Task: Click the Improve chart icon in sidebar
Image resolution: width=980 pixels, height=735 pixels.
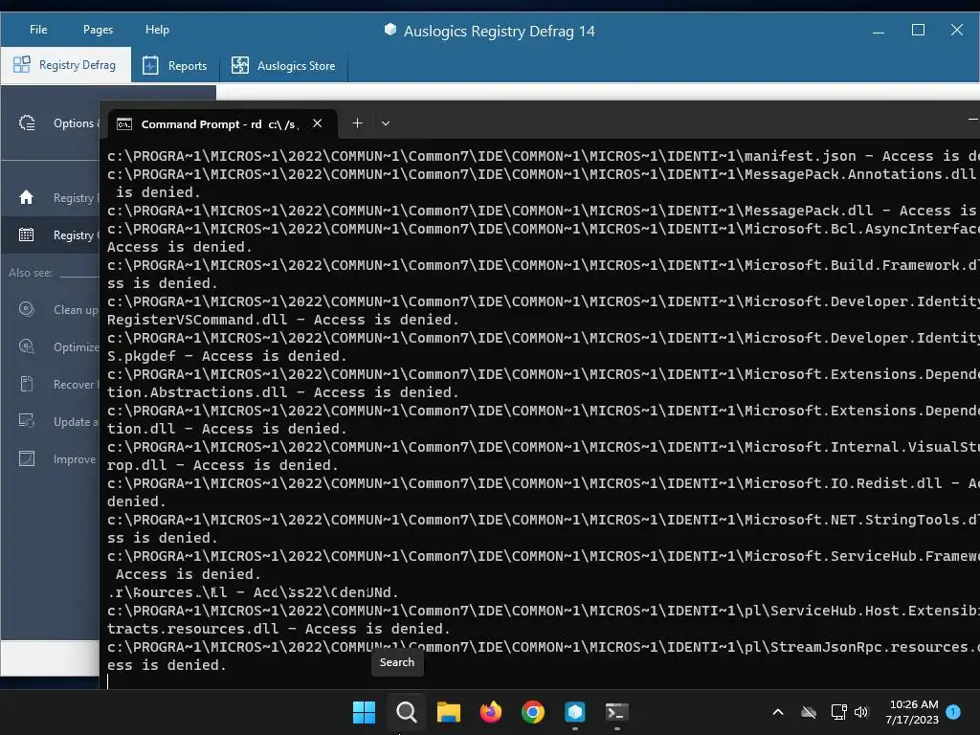Action: click(x=26, y=458)
